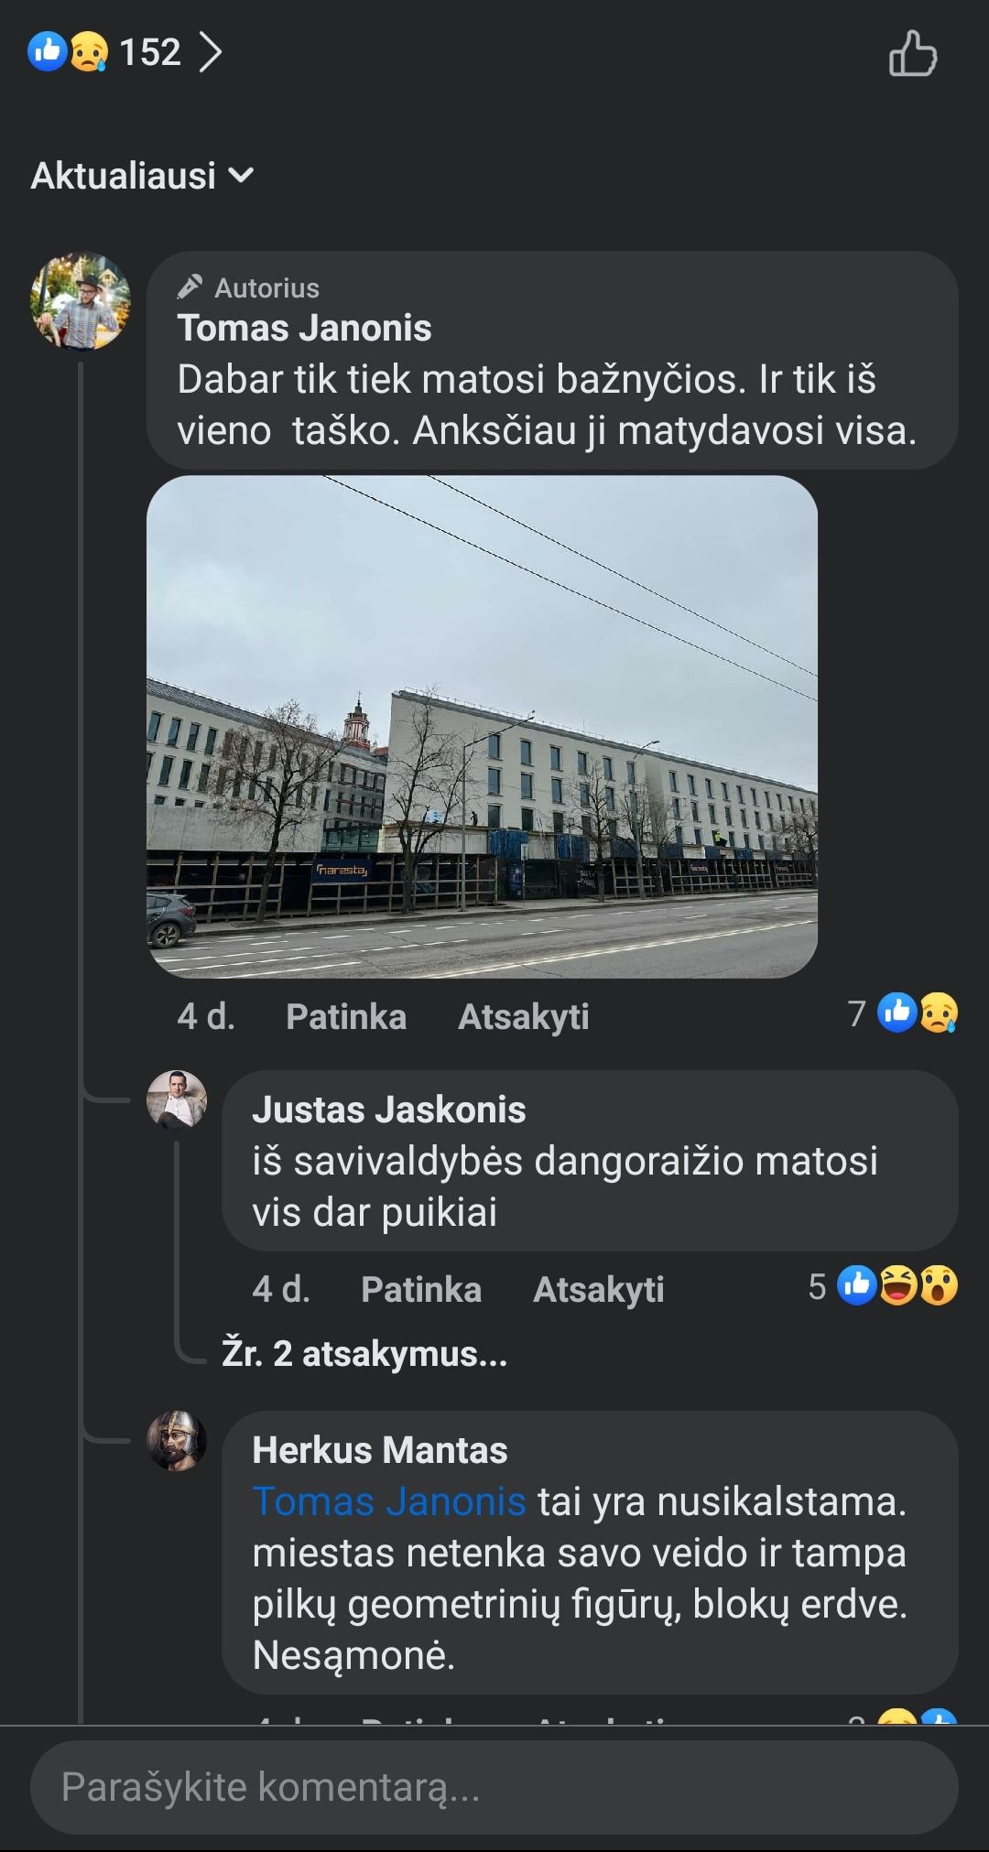Open the 152 reactions list

[x=125, y=52]
